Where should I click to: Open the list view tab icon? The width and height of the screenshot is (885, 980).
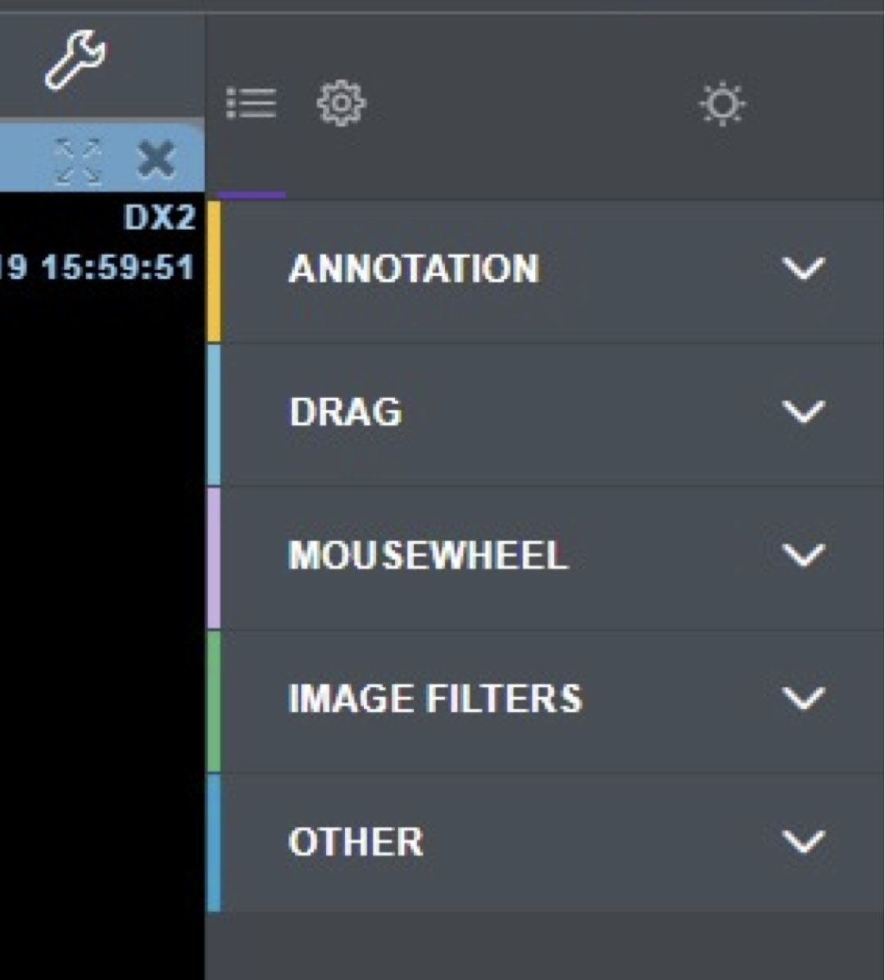251,104
